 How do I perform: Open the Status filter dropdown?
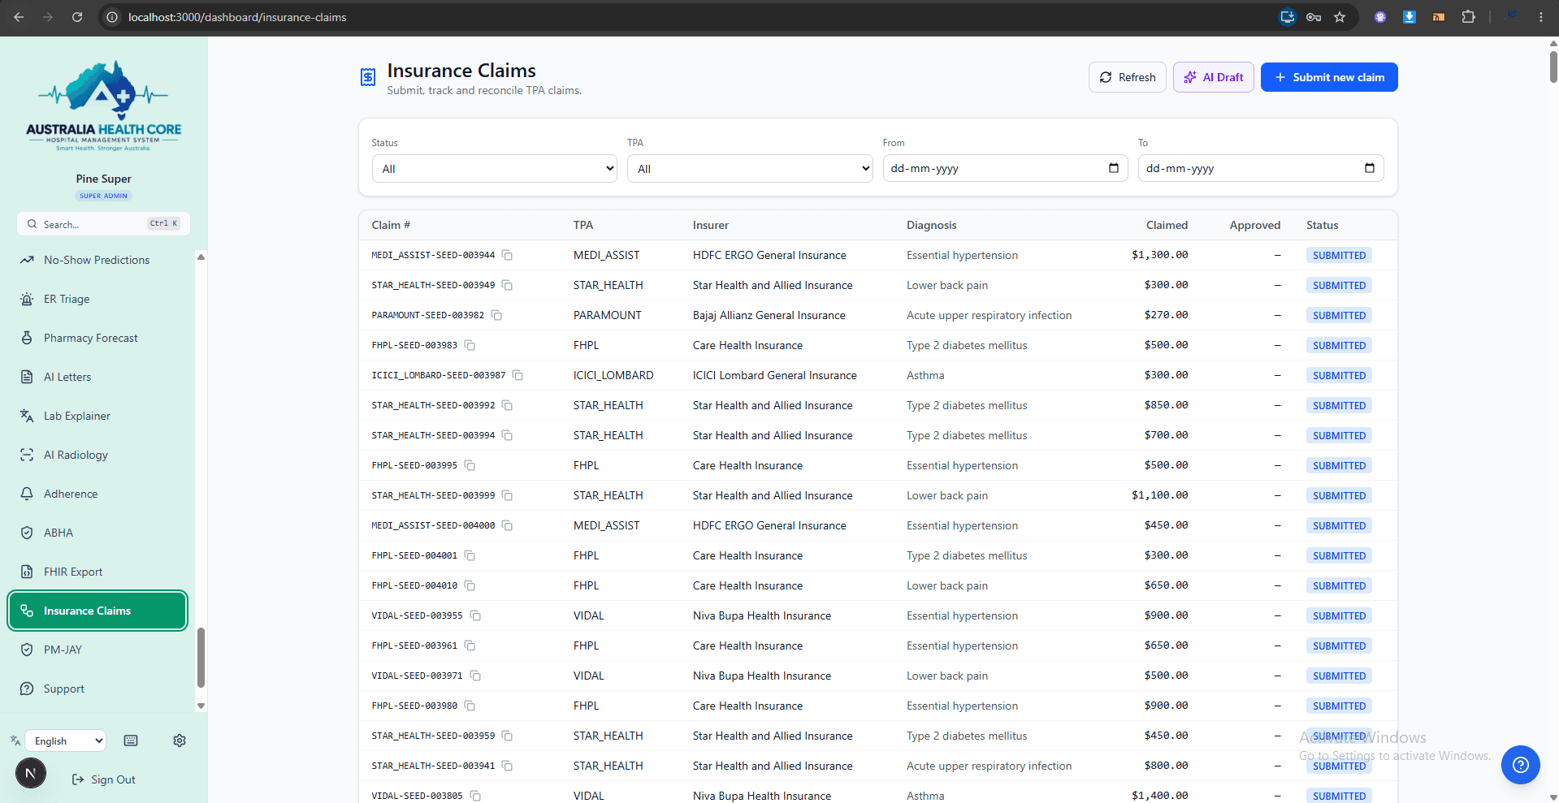[x=495, y=169]
